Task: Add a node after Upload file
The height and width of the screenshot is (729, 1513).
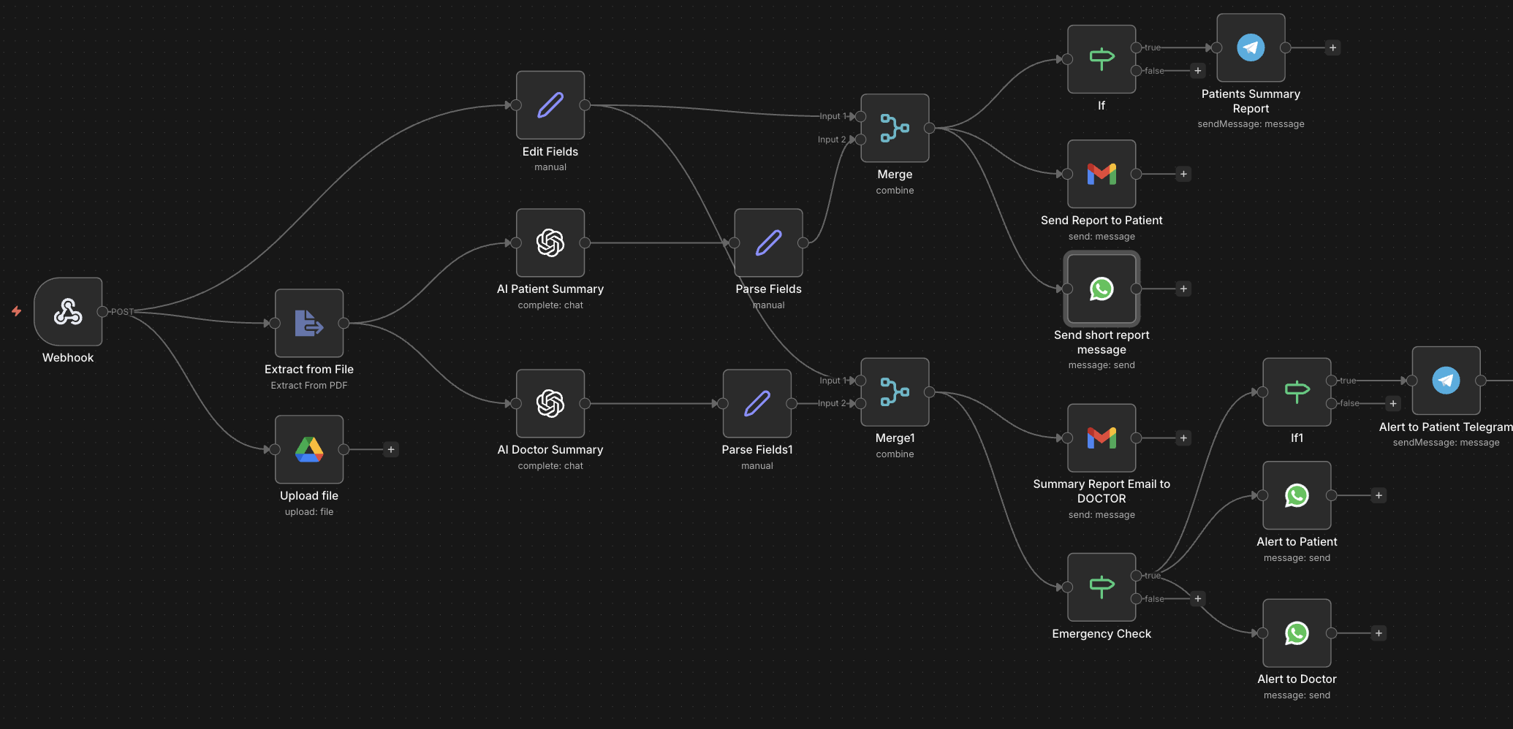Action: [x=391, y=449]
